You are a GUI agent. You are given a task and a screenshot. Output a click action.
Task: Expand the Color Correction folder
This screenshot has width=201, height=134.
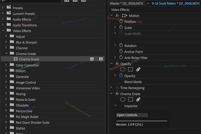coord(6,65)
